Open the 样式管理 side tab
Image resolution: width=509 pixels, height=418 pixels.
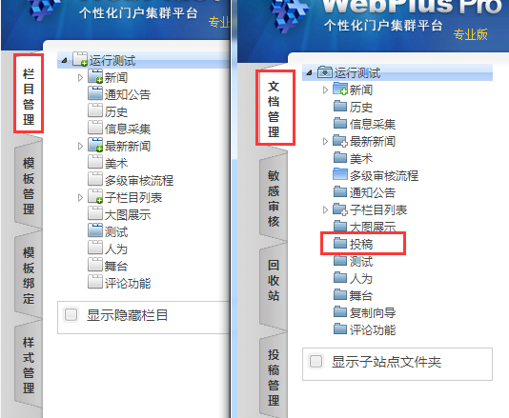pyautogui.click(x=29, y=365)
